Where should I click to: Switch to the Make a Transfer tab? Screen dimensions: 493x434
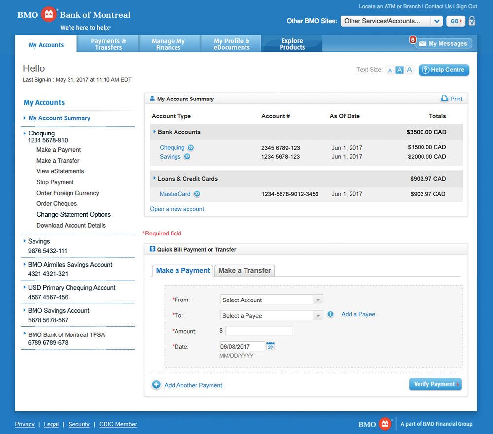[244, 270]
